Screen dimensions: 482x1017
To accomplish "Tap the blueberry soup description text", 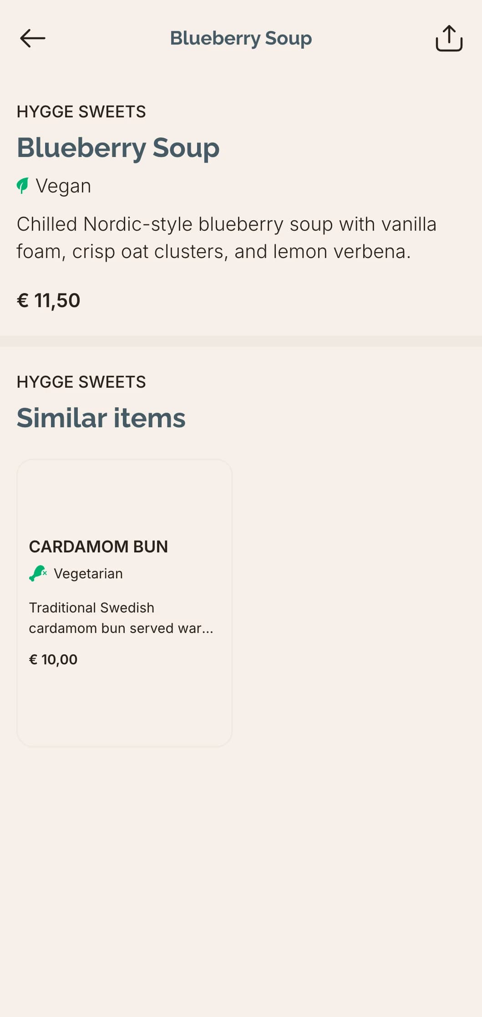I will click(226, 238).
